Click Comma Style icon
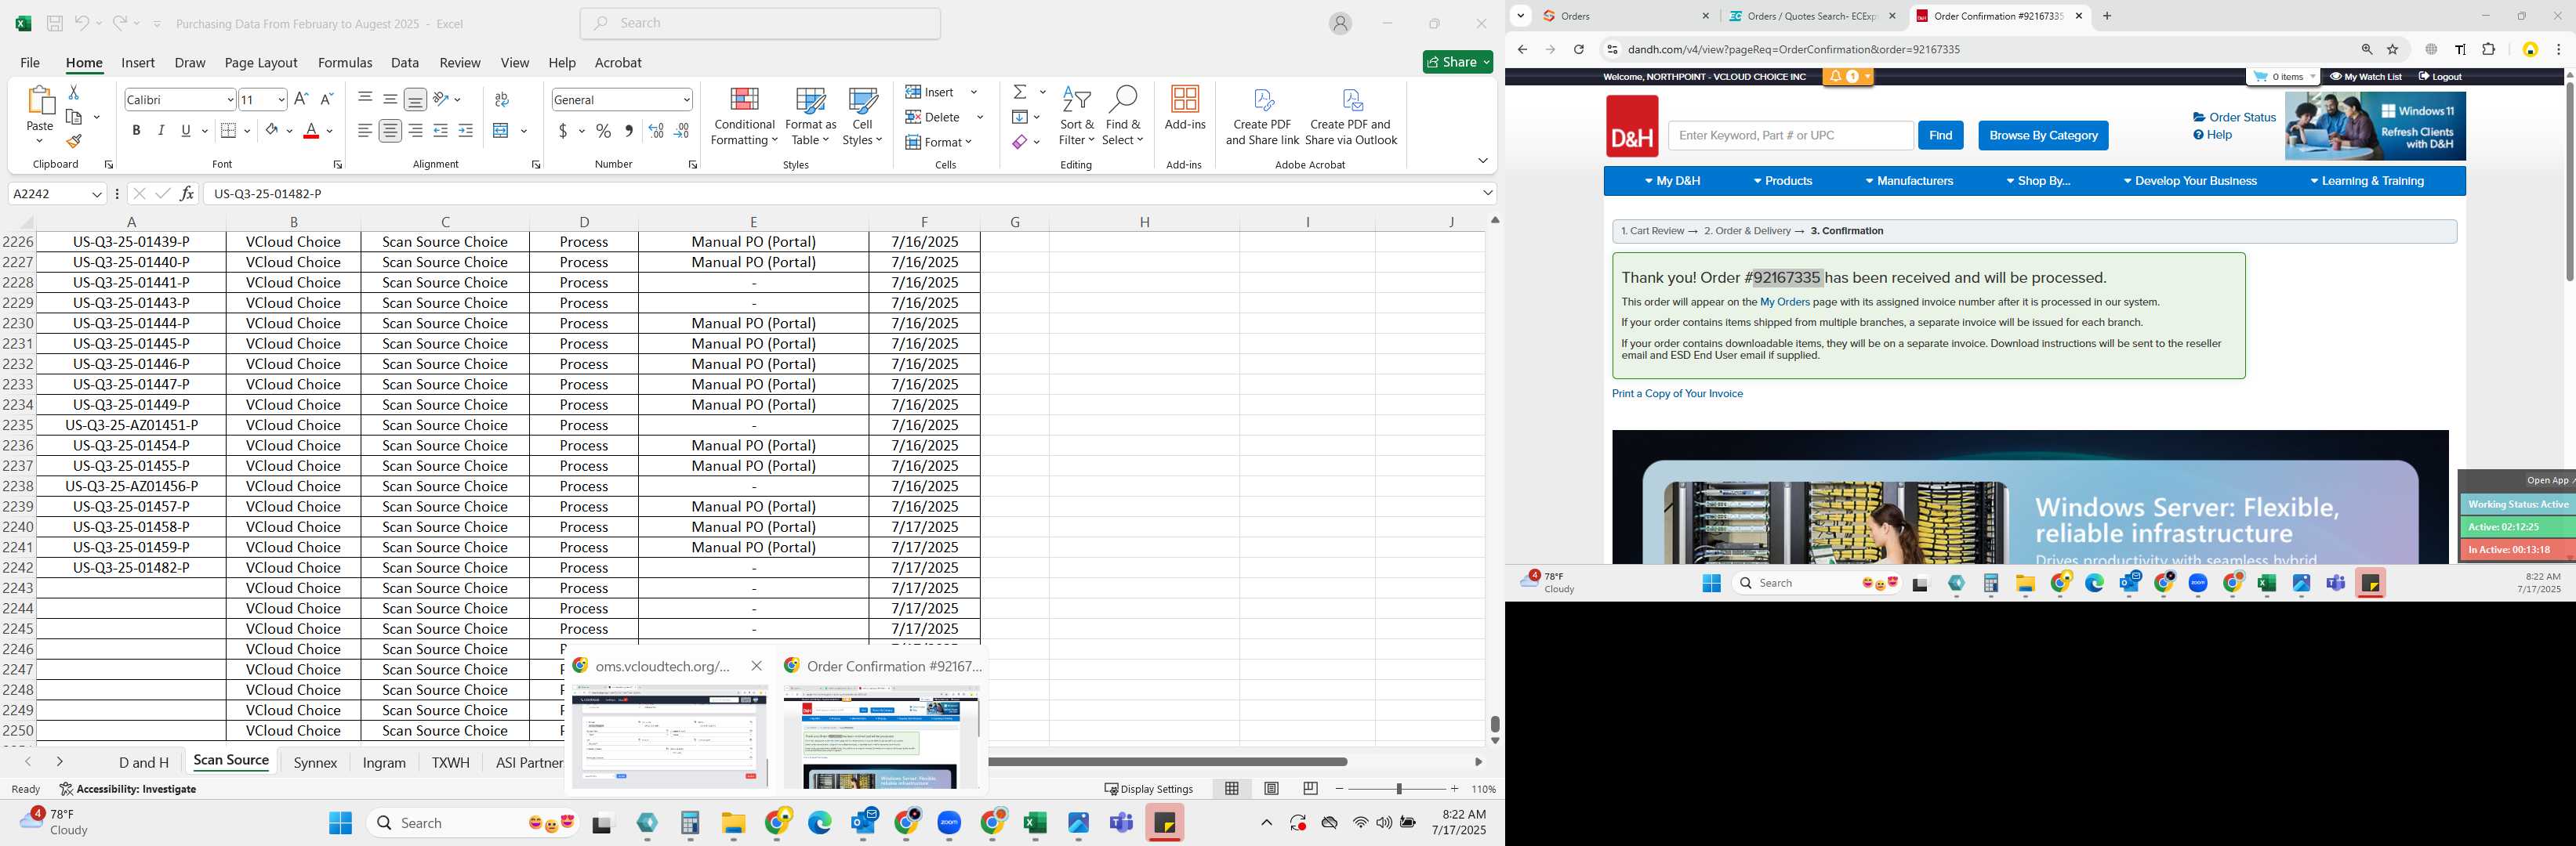The height and width of the screenshot is (846, 2576). point(628,131)
